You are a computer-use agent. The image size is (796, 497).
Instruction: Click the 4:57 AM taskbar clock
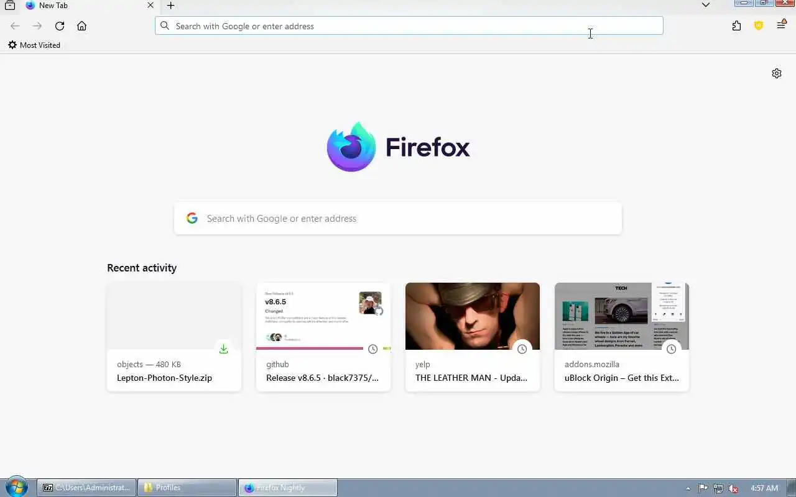click(764, 488)
